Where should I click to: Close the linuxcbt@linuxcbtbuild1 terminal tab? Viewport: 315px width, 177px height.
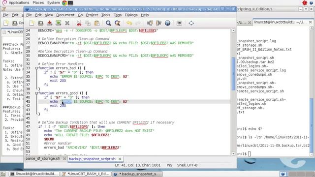coord(310,22)
